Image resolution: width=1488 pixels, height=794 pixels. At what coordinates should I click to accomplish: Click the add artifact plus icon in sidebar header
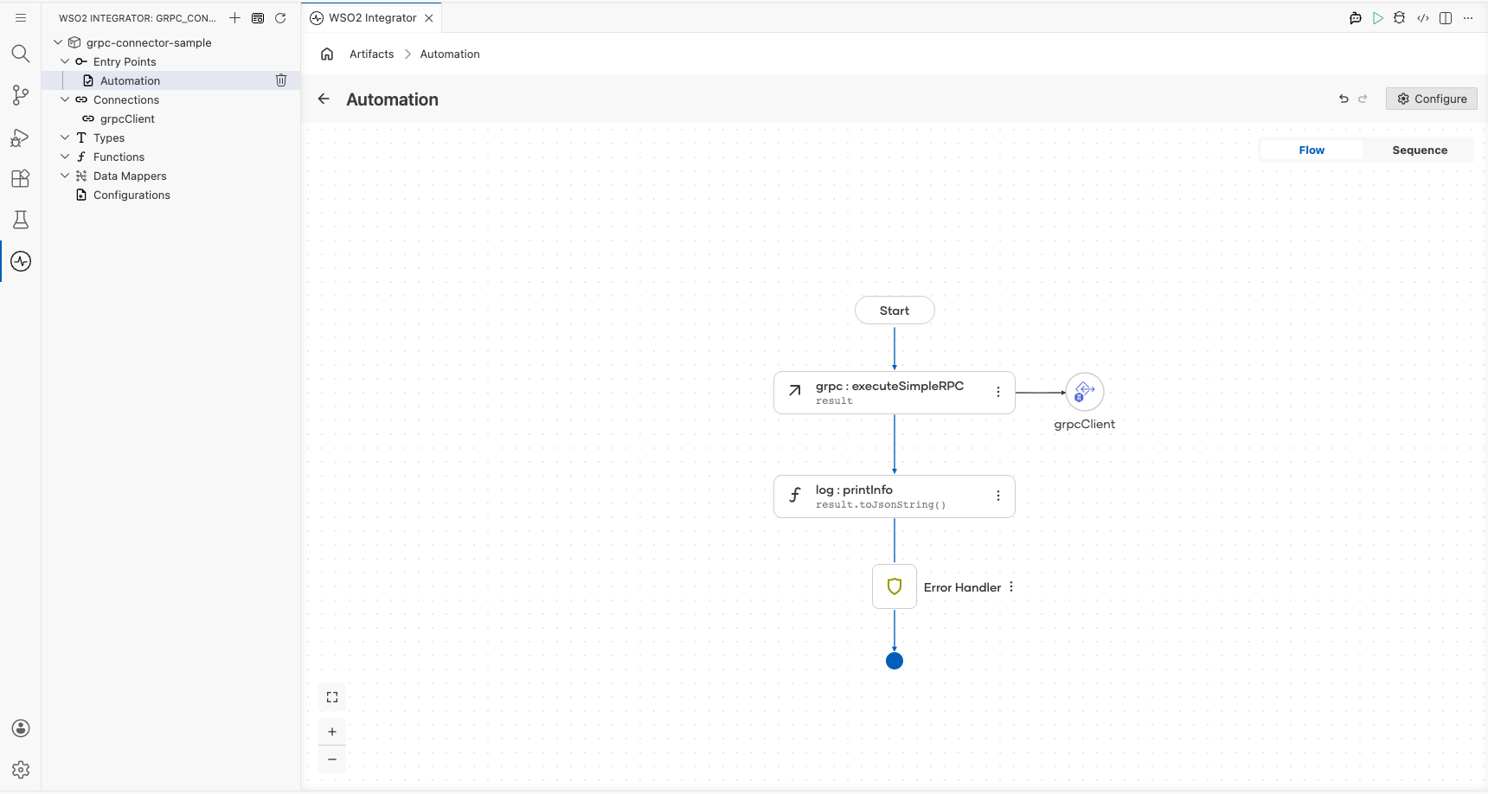pos(234,17)
